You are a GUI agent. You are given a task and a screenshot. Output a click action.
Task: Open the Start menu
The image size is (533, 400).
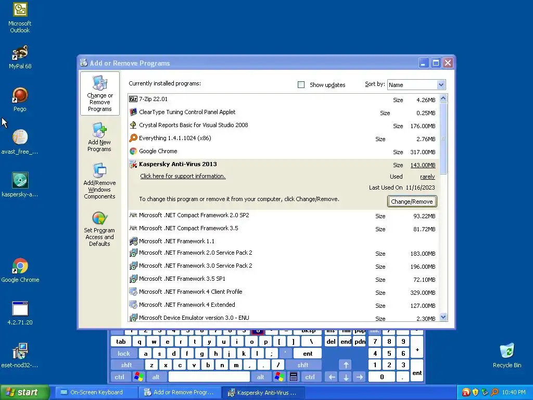[24, 392]
